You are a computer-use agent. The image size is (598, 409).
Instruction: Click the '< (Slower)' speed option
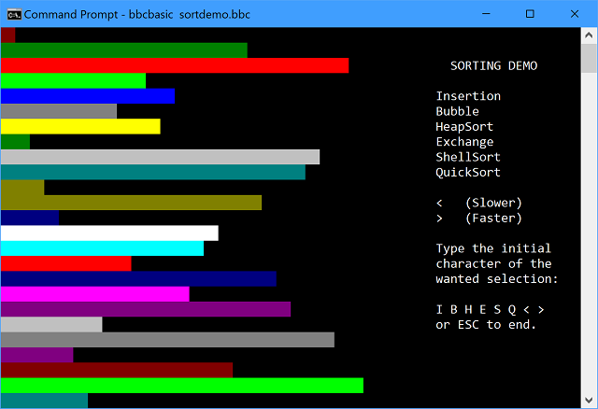pos(478,203)
